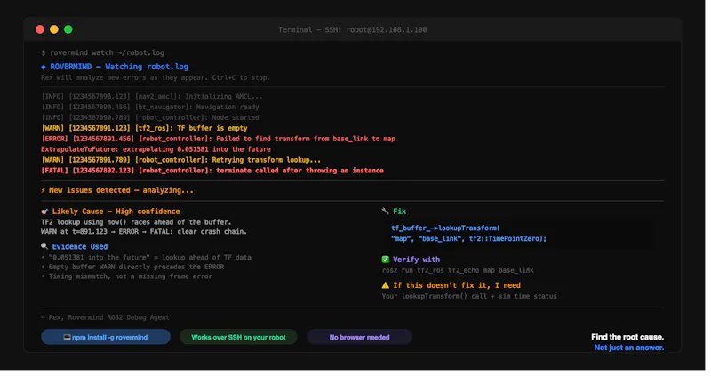Click the 'Fix' heading

point(399,212)
